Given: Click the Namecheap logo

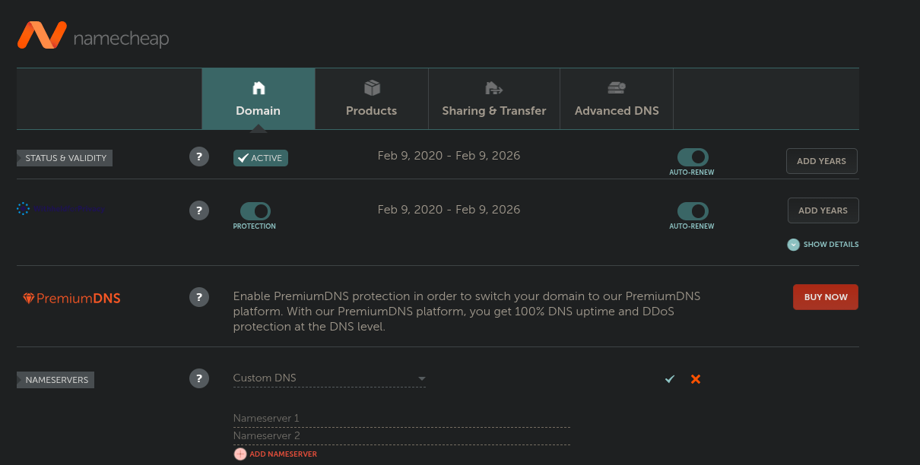Looking at the screenshot, I should click(93, 36).
